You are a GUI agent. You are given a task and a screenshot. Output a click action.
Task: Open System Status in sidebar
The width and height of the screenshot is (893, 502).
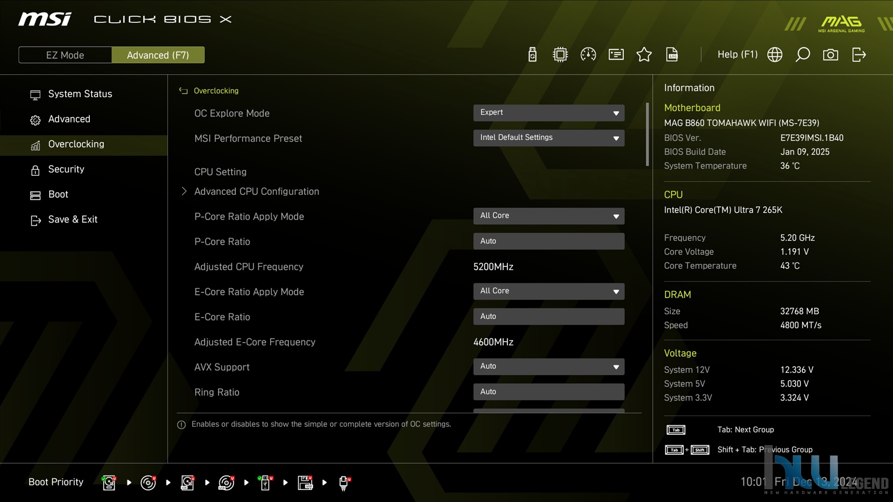[84, 94]
